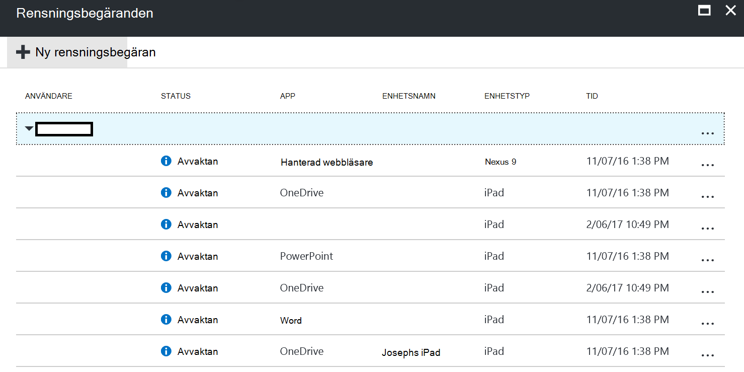Click the time cell in the Word row
The image size is (744, 372).
pyautogui.click(x=628, y=319)
